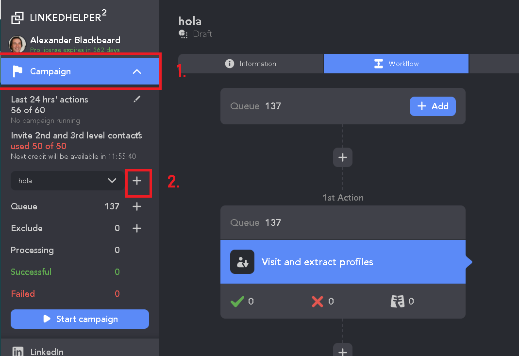519x356 pixels.
Task: Add profiles to Queue via sidebar plus
Action: coord(137,206)
